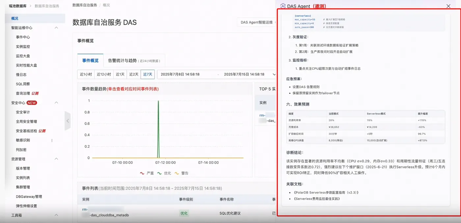
Task: Click the ¥14,200 cell in the forecast table
Action: (x=372, y=127)
